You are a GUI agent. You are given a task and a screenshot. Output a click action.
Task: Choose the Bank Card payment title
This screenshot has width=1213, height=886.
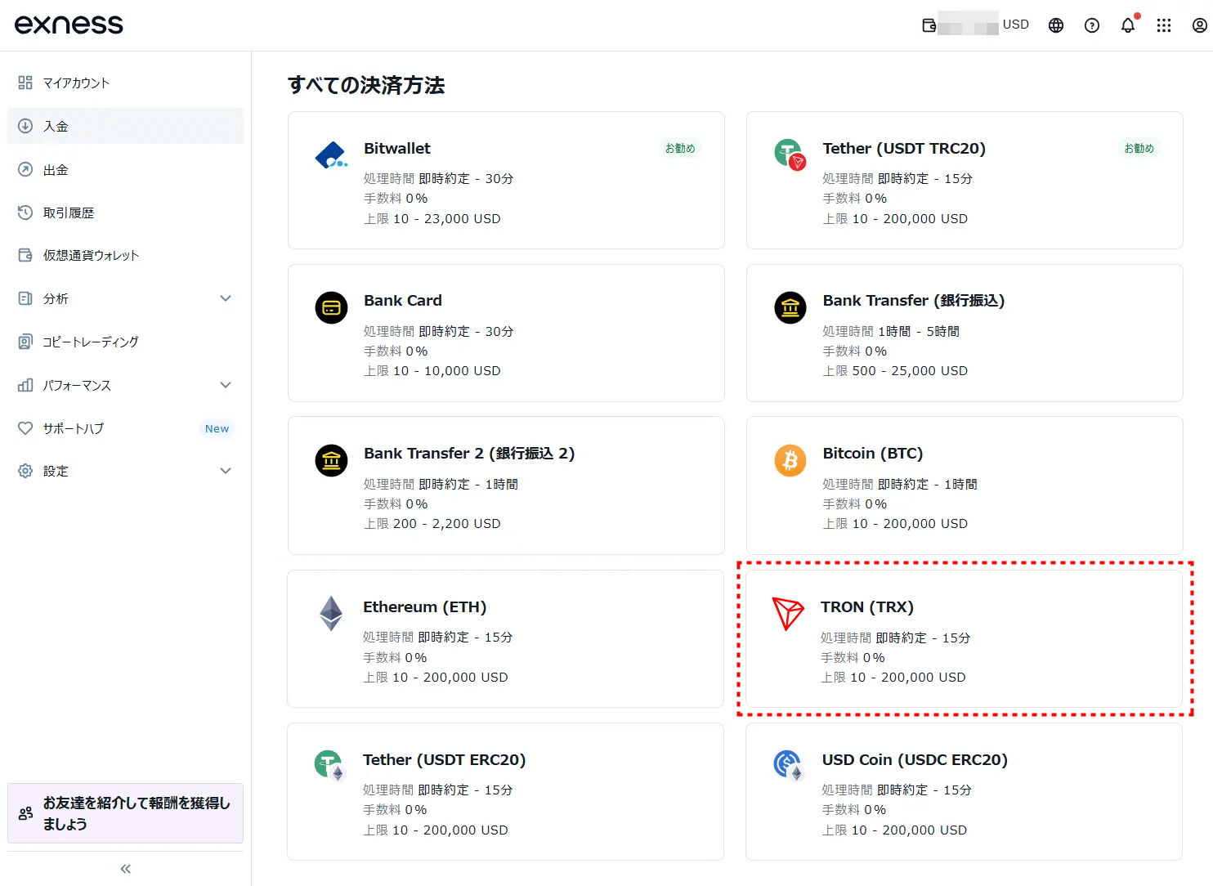tap(403, 300)
